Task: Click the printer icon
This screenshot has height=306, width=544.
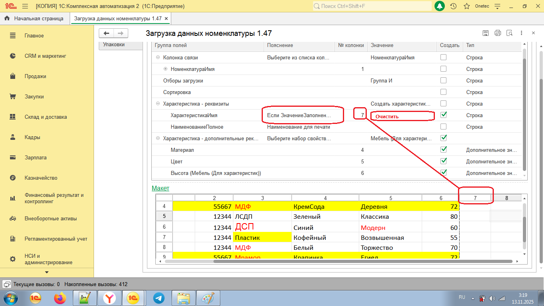Action: (497, 33)
